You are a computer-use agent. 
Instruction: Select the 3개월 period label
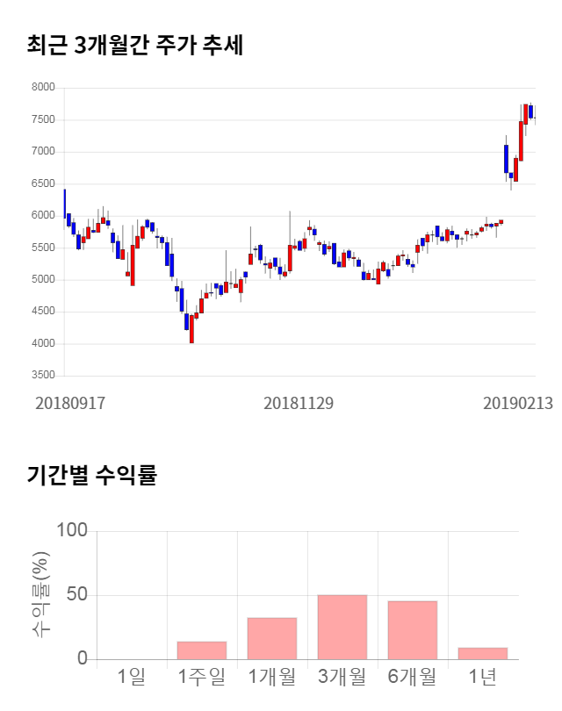click(342, 677)
